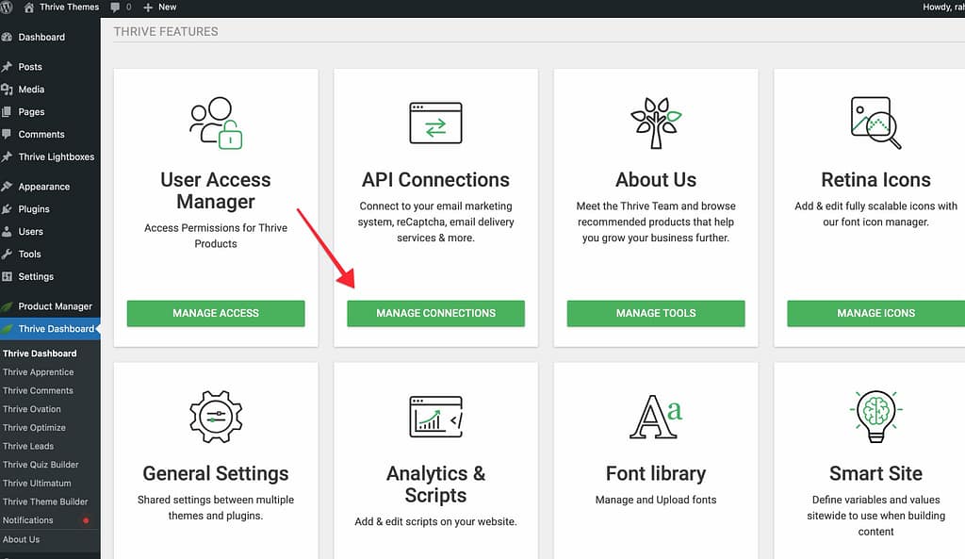The height and width of the screenshot is (559, 965).
Task: Open Thrive Themes site menu
Action: click(61, 7)
